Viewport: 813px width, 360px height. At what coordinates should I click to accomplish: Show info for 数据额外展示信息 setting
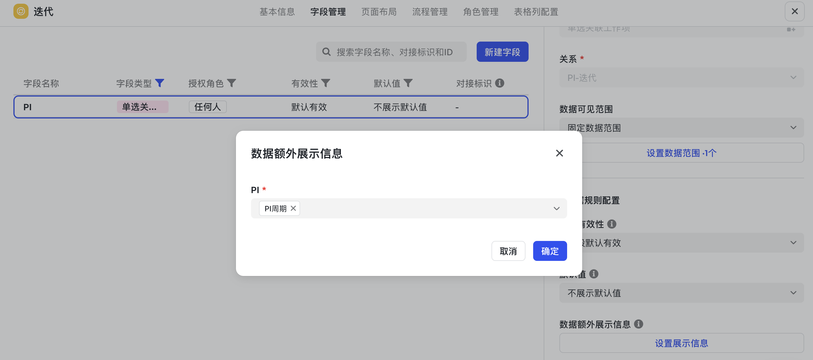point(638,324)
